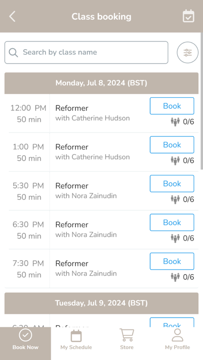Screen dimensions: 203x360
Task: Open the calendar check icon in header
Action: pyautogui.click(x=189, y=17)
